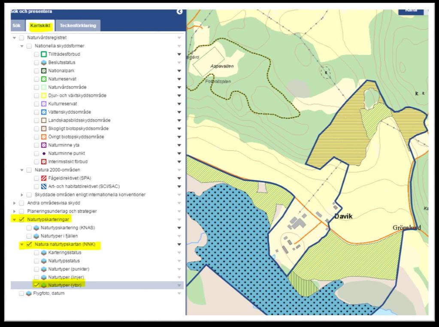This screenshot has width=439, height=327.
Task: Collapse the Natura 2000-områden node
Action: [x=21, y=170]
